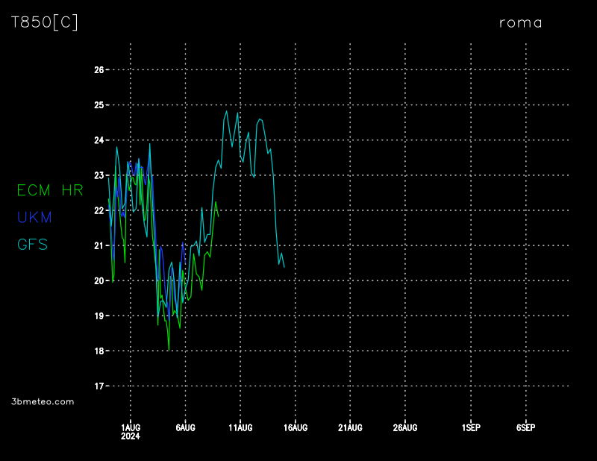The image size is (597, 461).
Task: Click the 23 temperature axis label
Action: click(x=99, y=175)
